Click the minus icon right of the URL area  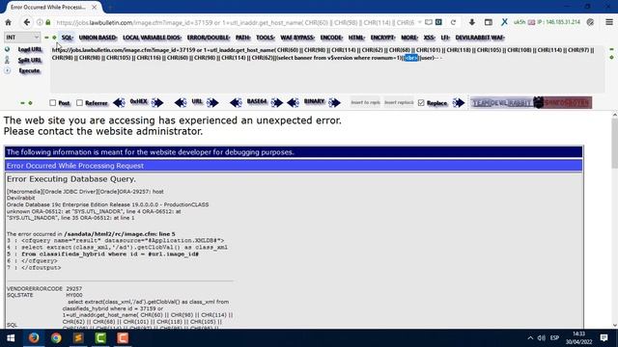click(611, 49)
